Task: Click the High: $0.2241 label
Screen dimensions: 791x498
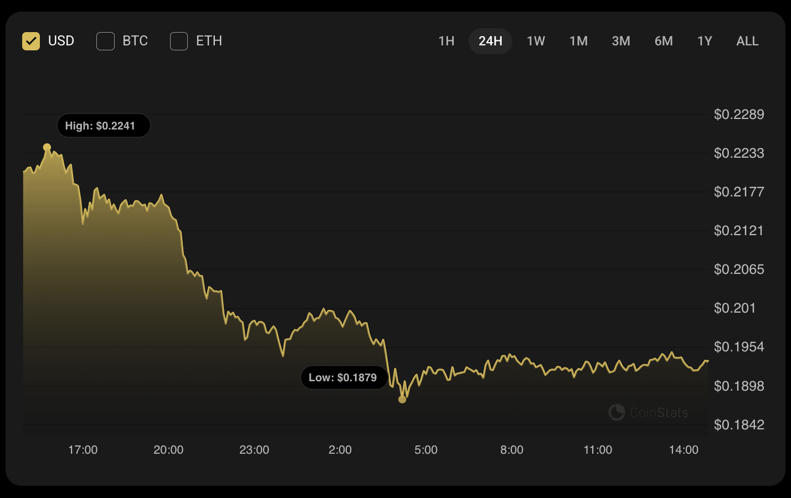Action: pyautogui.click(x=104, y=126)
